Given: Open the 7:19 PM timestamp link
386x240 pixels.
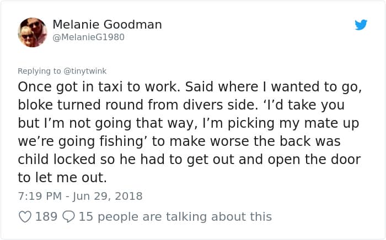Looking at the screenshot, I should 36,196.
